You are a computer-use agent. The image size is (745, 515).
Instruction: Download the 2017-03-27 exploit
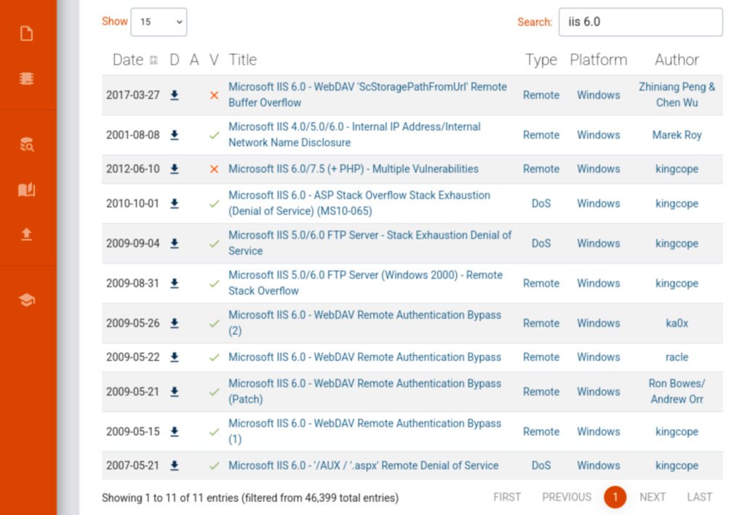click(x=175, y=95)
